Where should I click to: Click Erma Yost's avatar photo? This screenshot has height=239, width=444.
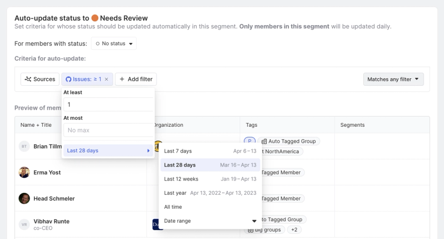coord(24,172)
